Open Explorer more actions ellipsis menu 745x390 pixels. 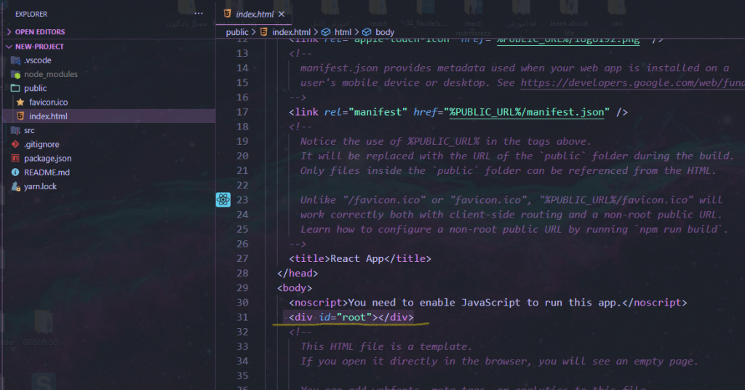(199, 14)
